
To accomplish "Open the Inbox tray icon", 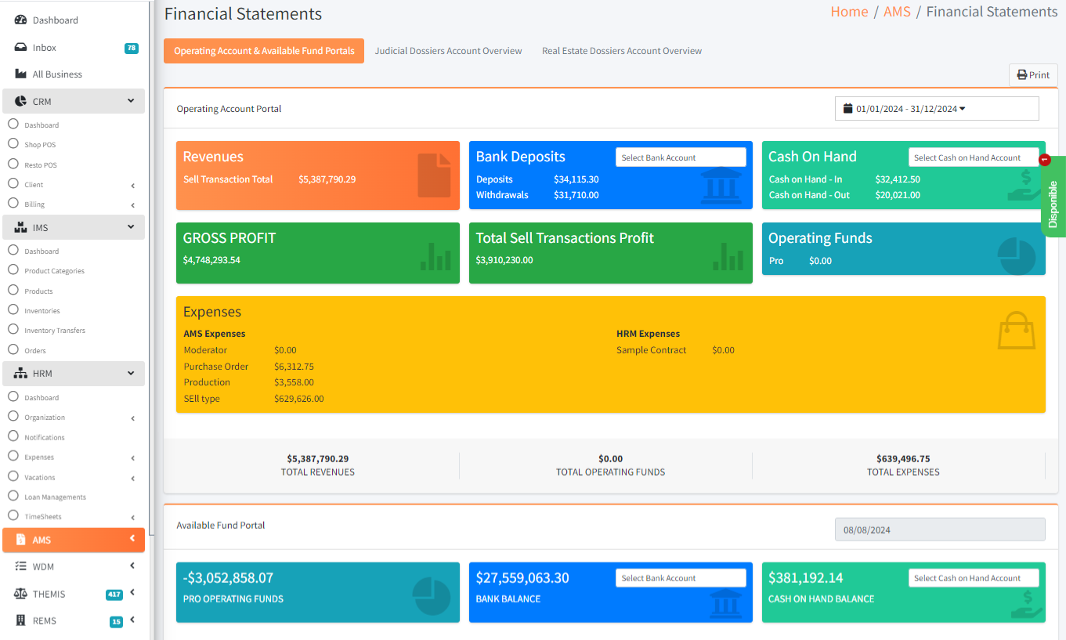I will point(21,48).
